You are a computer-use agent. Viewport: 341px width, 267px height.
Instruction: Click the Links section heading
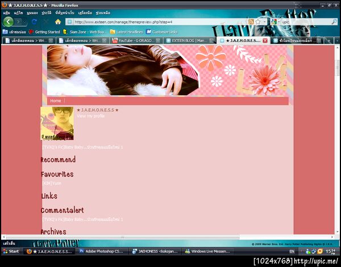pyautogui.click(x=49, y=196)
